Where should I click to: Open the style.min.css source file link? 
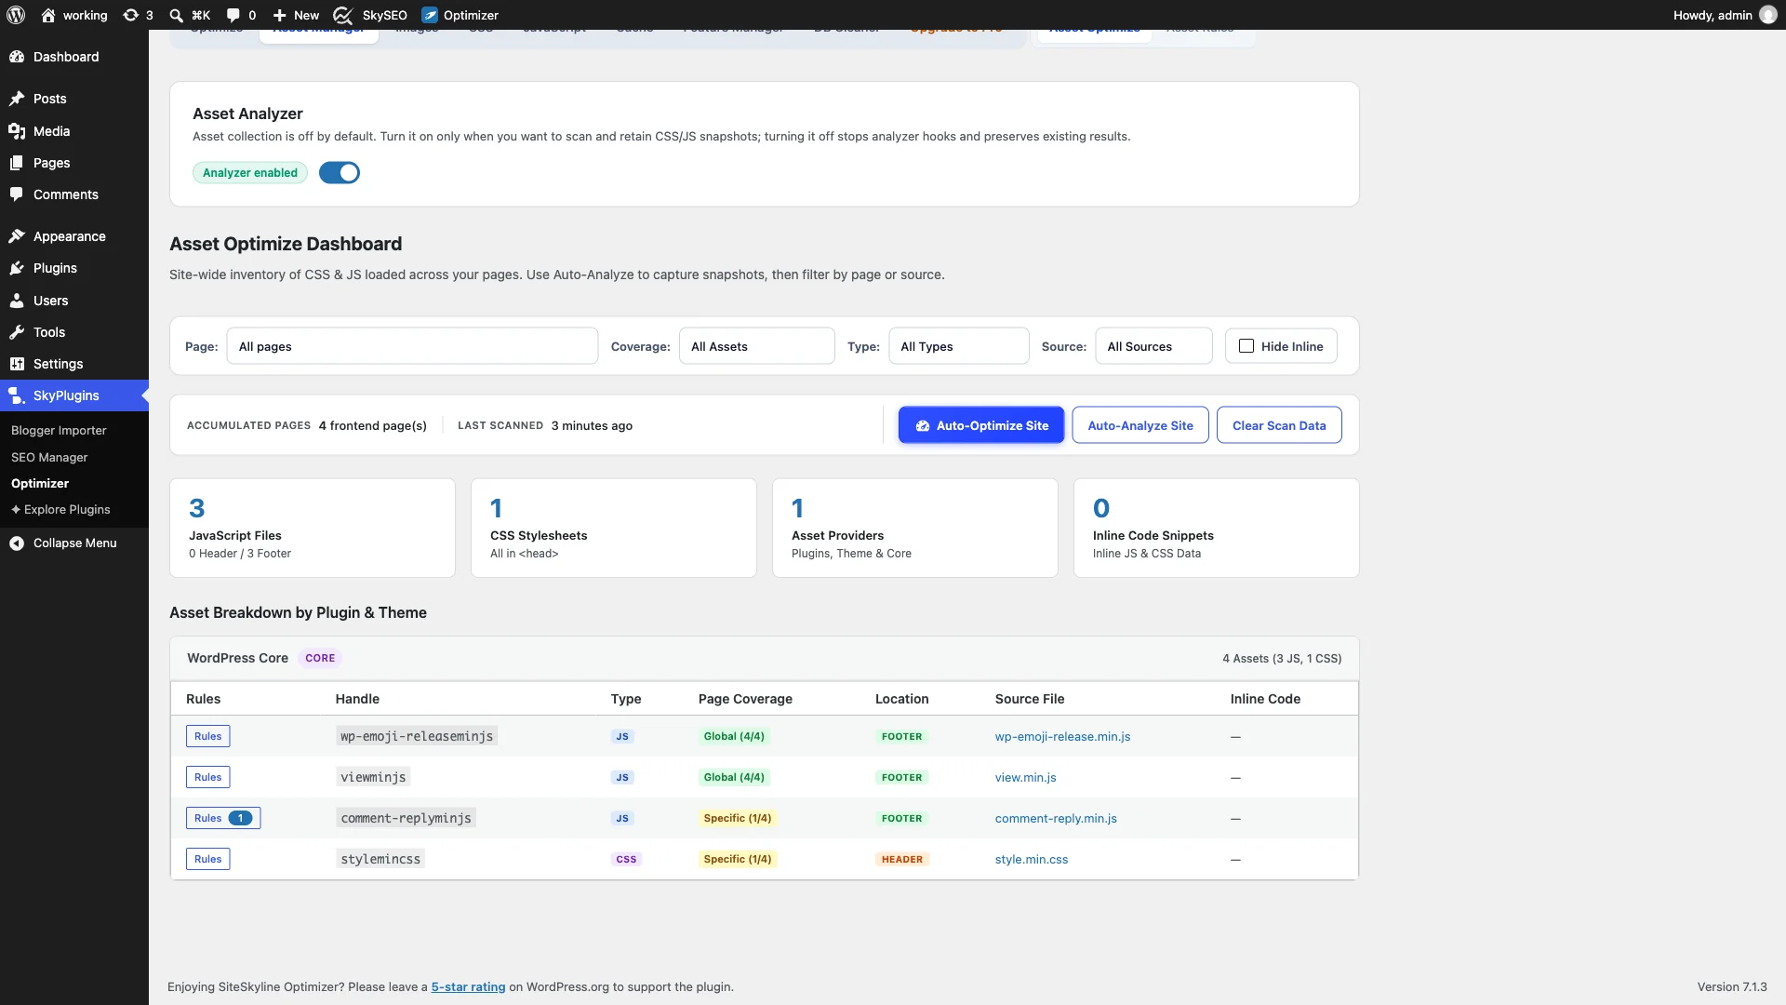tap(1032, 860)
